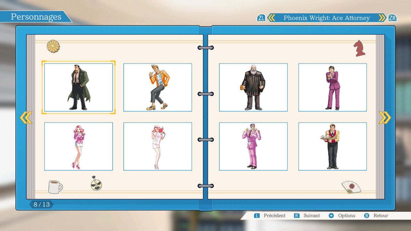Click the golden flower badge icon
Image resolution: width=411 pixels, height=231 pixels.
coord(53,47)
